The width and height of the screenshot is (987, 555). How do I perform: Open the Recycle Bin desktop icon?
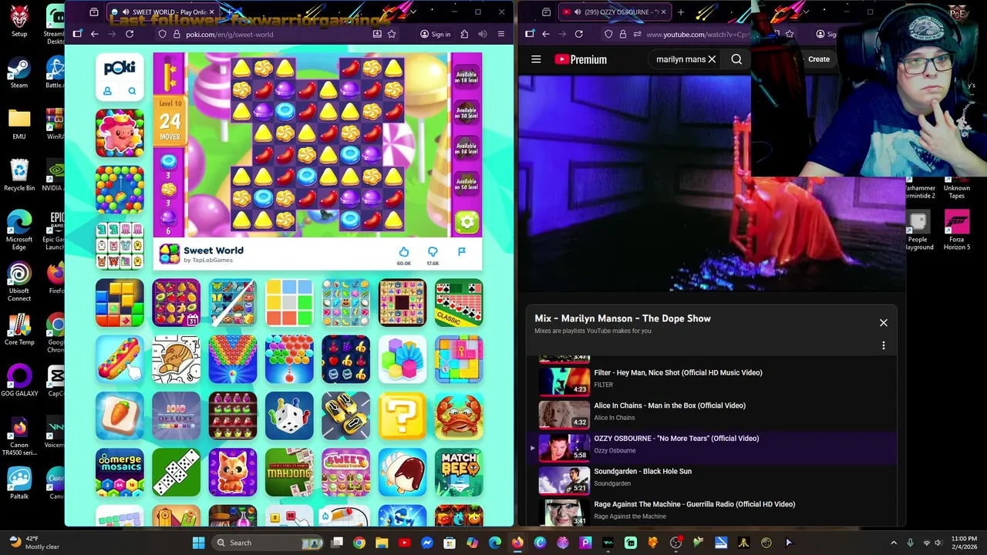pos(19,175)
